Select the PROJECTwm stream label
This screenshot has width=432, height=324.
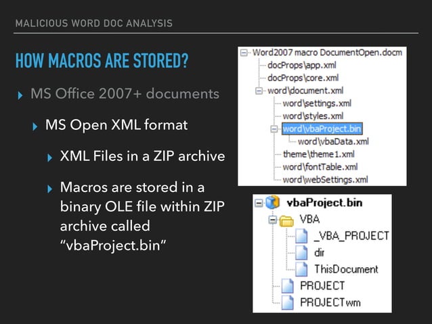click(330, 302)
